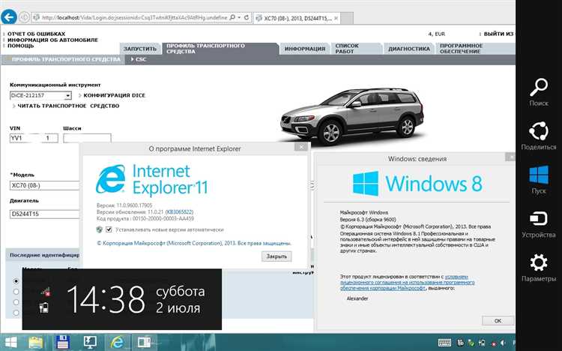Click the shield icon beside auto-update option
Image resolution: width=562 pixels, height=351 pixels.
click(x=99, y=229)
